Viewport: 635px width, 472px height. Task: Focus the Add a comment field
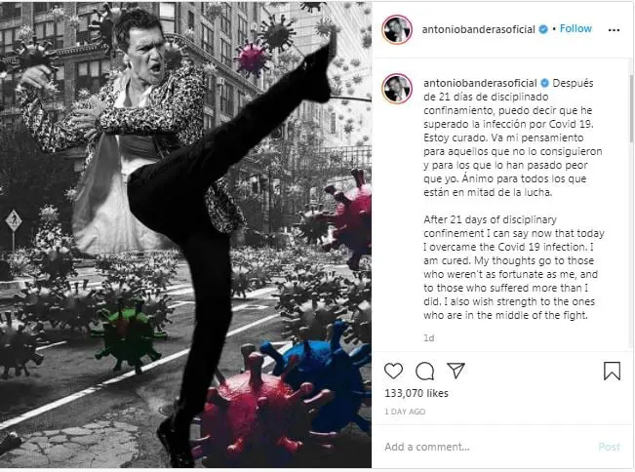pyautogui.click(x=486, y=447)
